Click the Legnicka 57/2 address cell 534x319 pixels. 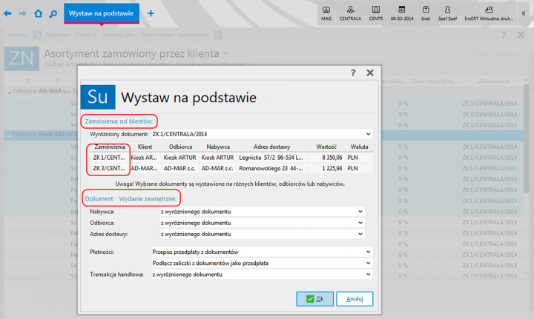coord(271,158)
